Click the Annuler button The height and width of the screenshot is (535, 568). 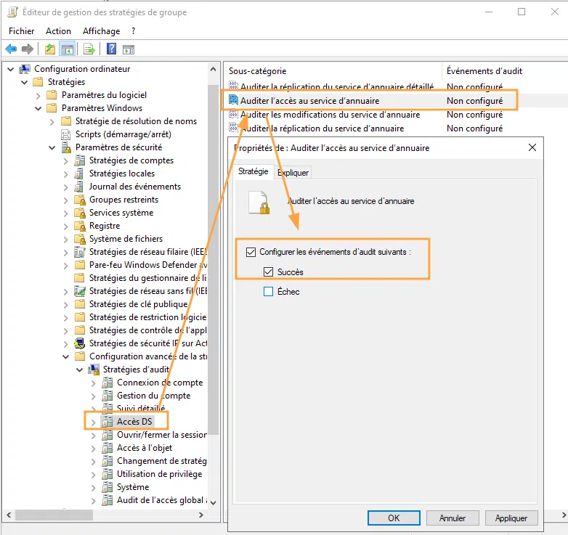453,518
